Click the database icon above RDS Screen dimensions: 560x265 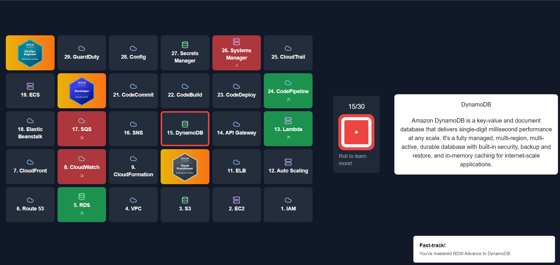[x=82, y=196]
